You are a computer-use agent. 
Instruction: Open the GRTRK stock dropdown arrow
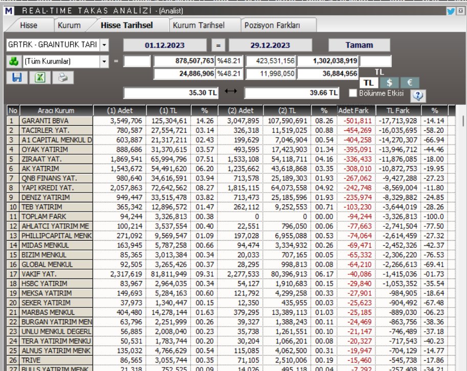point(104,45)
